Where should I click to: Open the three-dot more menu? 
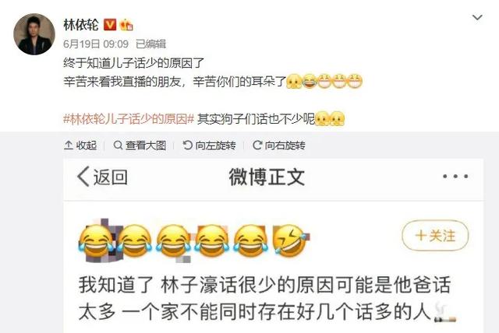pos(455,176)
